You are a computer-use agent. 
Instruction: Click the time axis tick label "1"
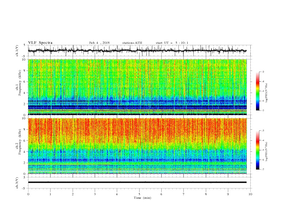tap(50, 194)
